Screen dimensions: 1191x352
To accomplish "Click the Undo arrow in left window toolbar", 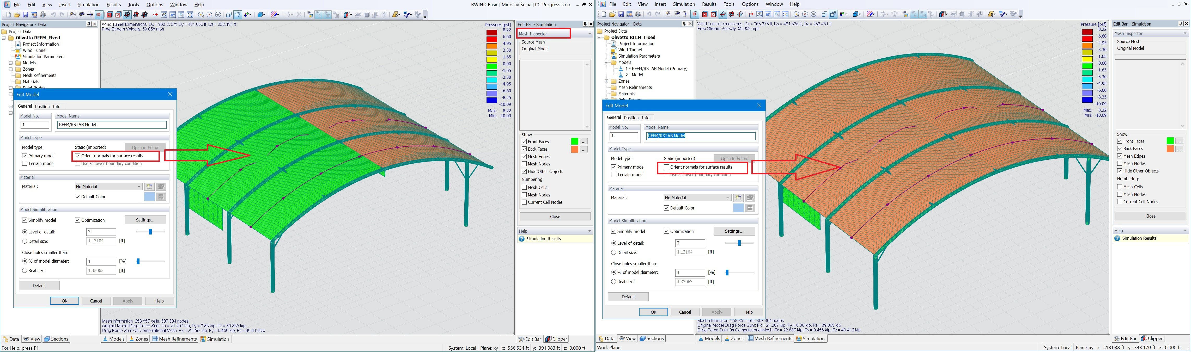I will (x=54, y=15).
